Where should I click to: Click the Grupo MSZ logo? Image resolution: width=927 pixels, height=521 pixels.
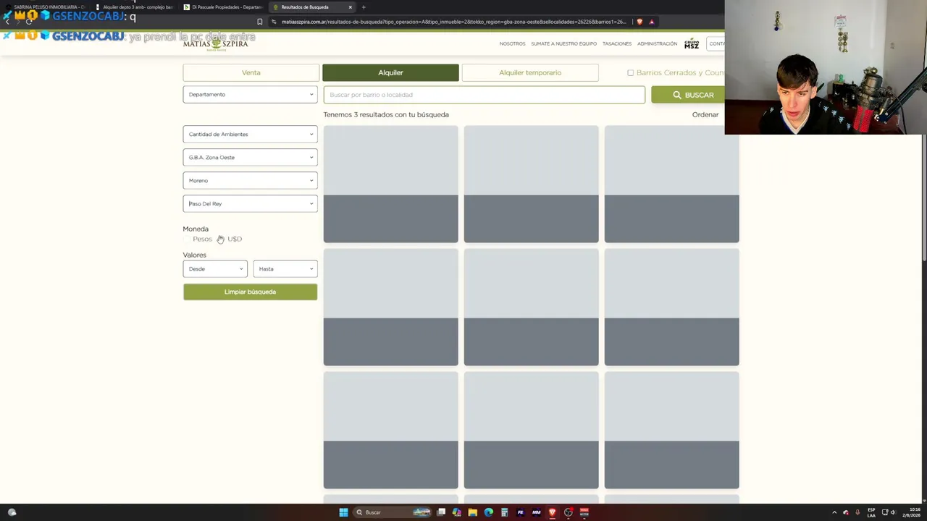692,44
